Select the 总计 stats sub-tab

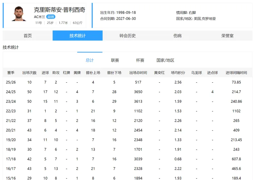point(90,60)
